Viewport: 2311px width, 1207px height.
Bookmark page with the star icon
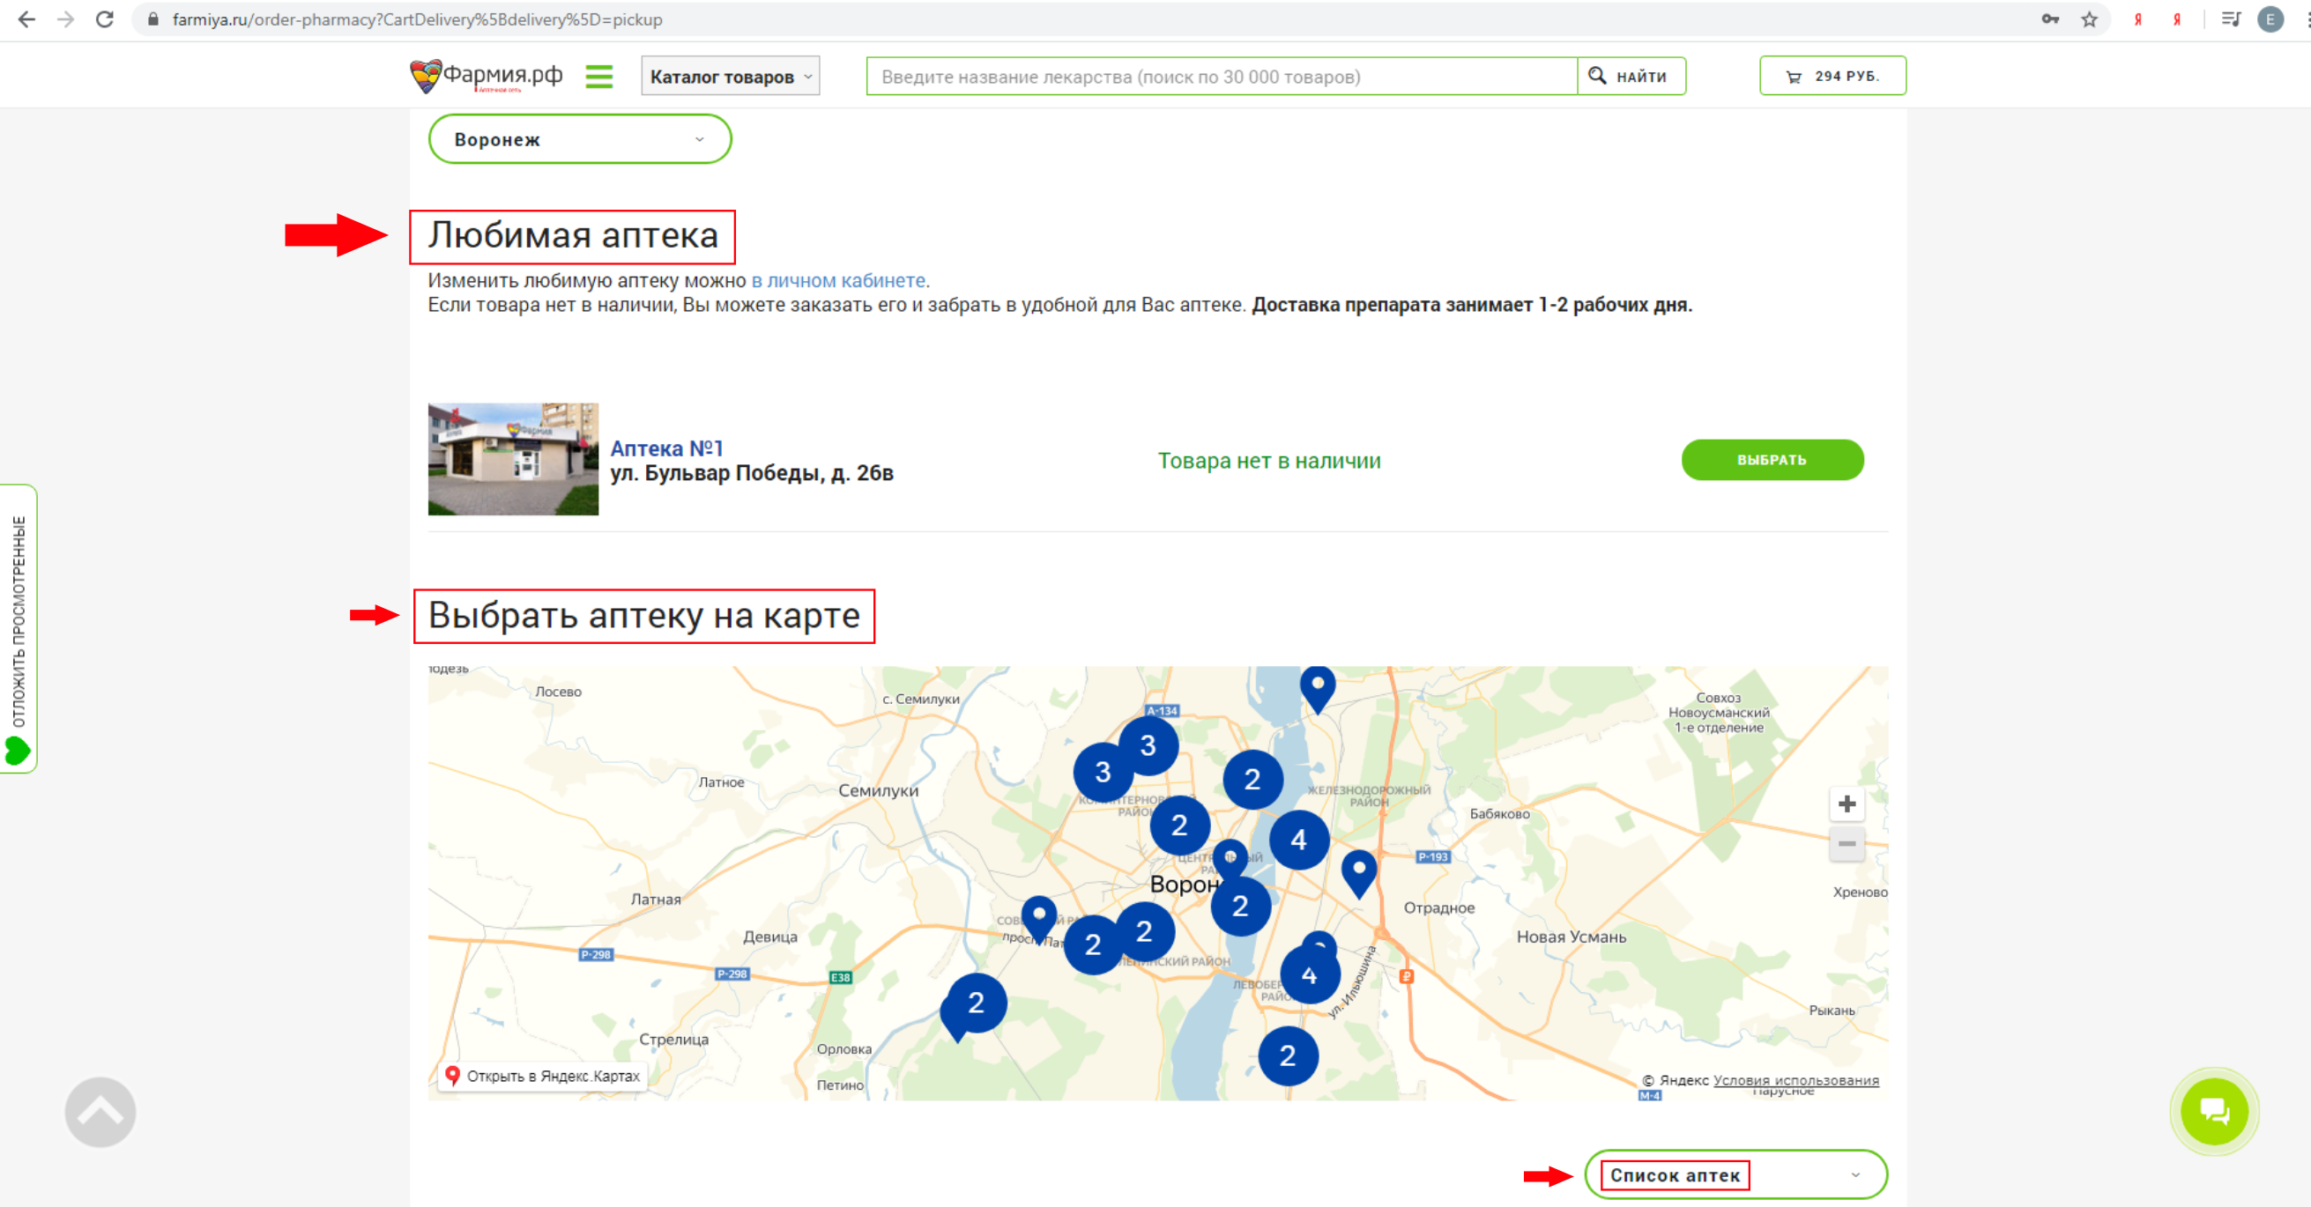[x=2090, y=19]
